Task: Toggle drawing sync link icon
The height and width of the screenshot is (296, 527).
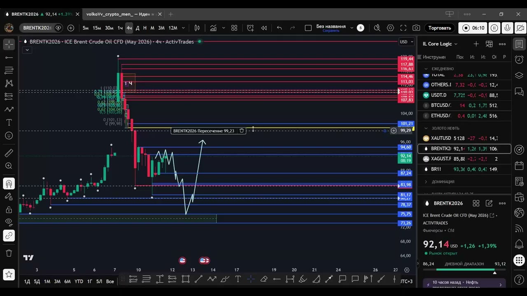Action: click(x=9, y=236)
